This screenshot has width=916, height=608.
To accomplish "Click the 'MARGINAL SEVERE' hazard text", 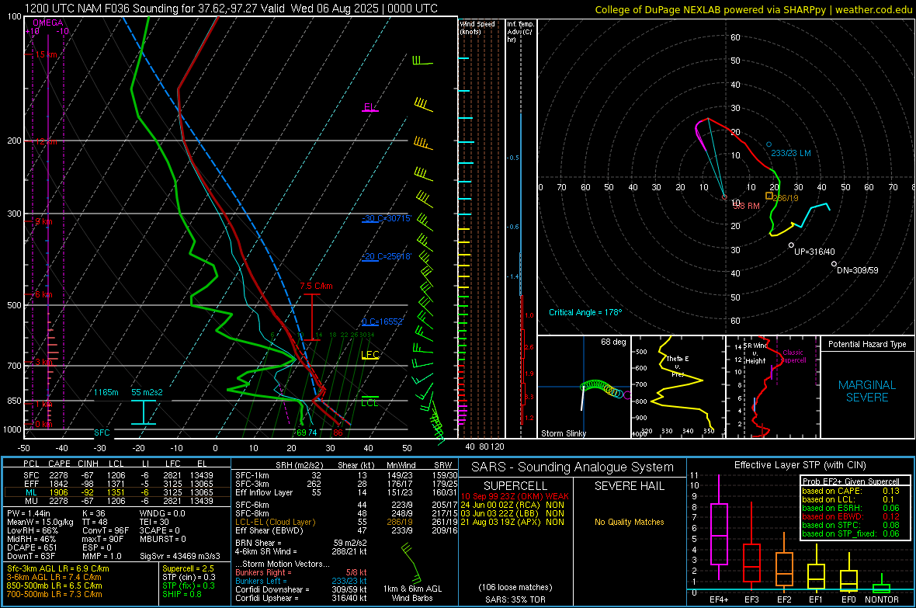I will (x=867, y=391).
